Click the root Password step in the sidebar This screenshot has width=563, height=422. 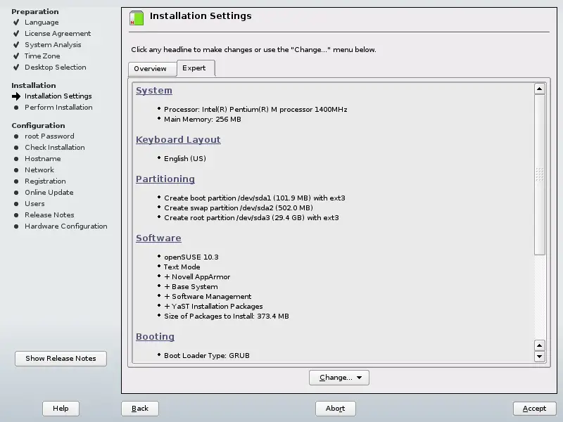[x=49, y=136]
